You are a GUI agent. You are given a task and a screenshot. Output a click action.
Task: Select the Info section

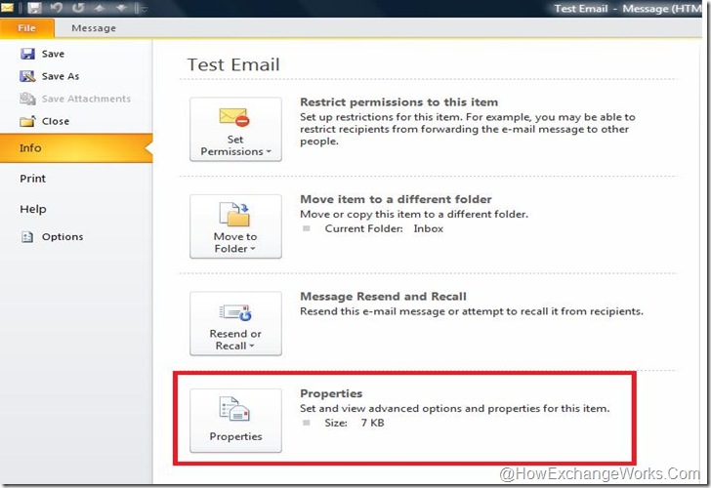pyautogui.click(x=76, y=148)
